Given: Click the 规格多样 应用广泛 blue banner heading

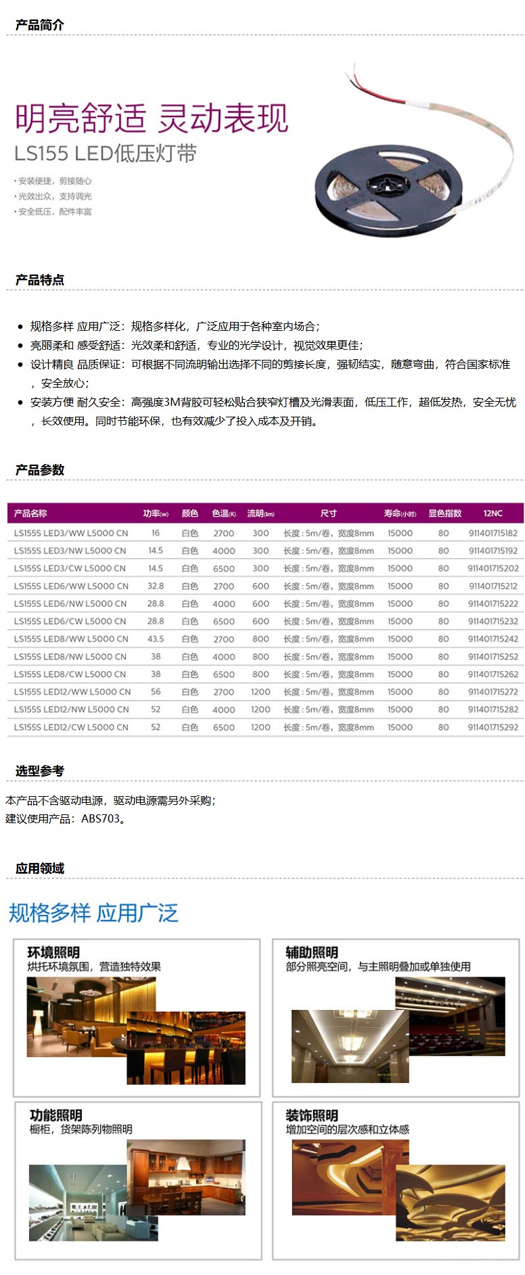Looking at the screenshot, I should click(93, 913).
